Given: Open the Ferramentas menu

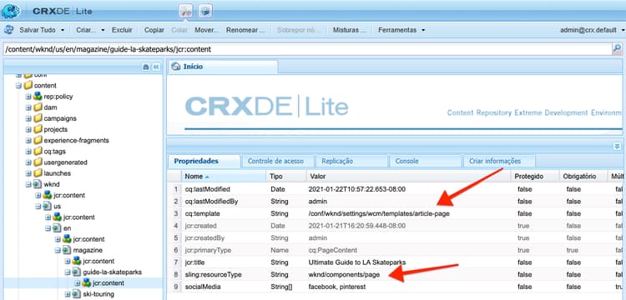Looking at the screenshot, I should 401,30.
